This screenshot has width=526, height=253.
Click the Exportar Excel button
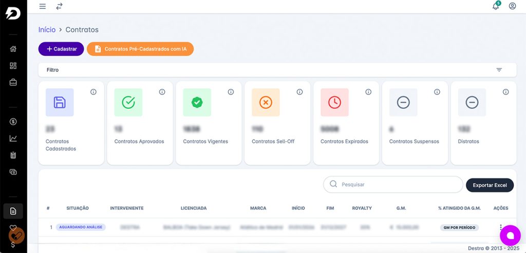coord(490,185)
